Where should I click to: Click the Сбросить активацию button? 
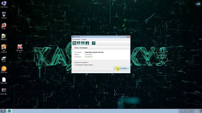coord(121,68)
